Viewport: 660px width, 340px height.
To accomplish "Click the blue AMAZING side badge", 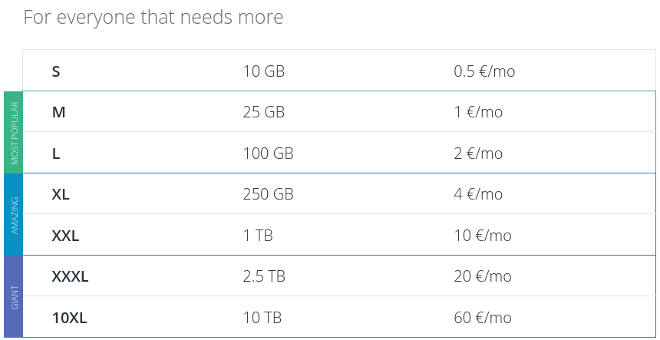I will coord(14,214).
